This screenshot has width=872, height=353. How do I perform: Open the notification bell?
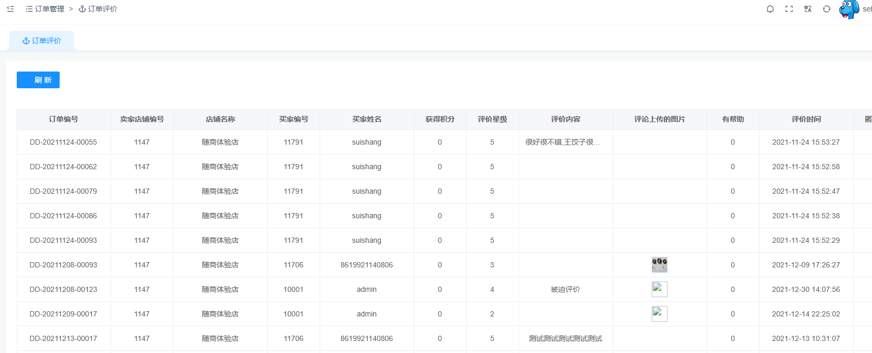(x=770, y=9)
